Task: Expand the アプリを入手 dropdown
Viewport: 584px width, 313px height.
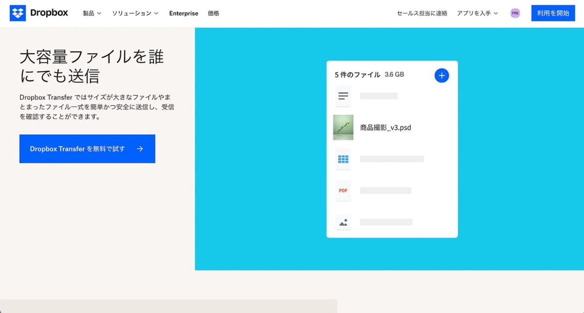Action: coord(477,13)
